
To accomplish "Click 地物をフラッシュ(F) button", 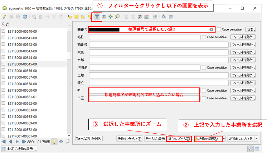I will click(129, 139).
